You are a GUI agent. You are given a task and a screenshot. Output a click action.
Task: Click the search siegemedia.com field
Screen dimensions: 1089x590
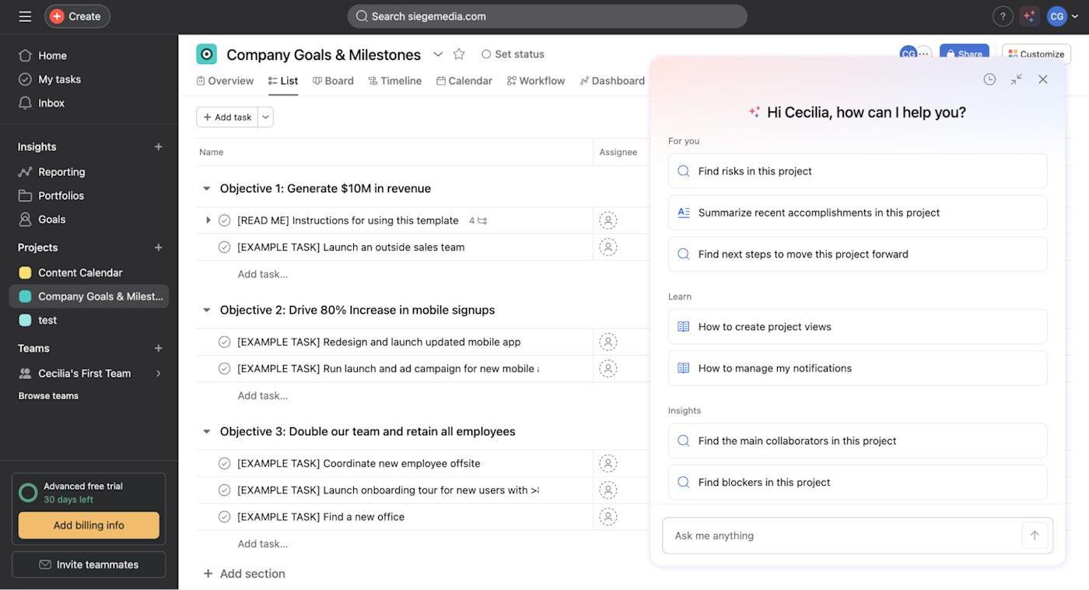point(547,16)
